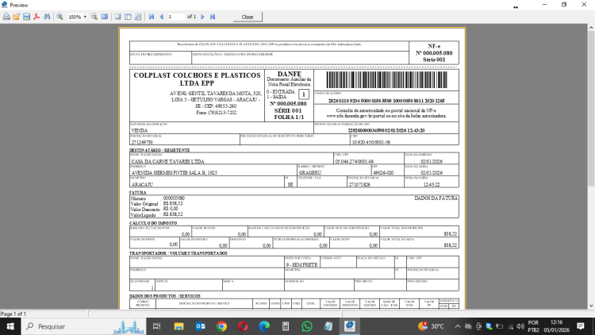Viewport: 595px width, 335px height.
Task: Open the Windows Start menu
Action: pyautogui.click(x=10, y=326)
